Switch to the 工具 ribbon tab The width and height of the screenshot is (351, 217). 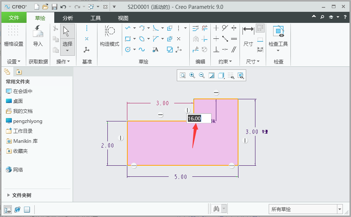(x=96, y=18)
